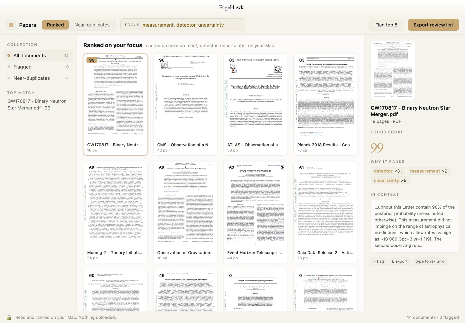Click 'Read and ranked on your Mac' status text

(x=66, y=317)
